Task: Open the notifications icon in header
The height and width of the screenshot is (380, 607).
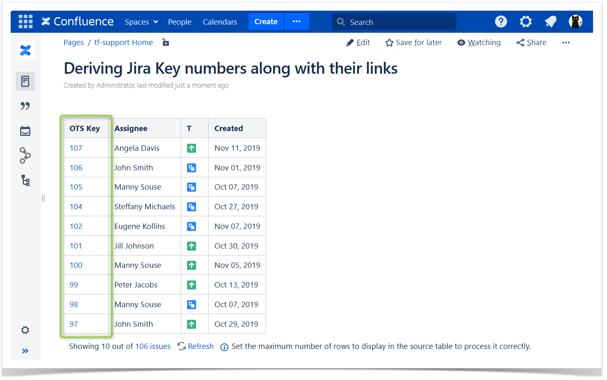Action: (550, 22)
